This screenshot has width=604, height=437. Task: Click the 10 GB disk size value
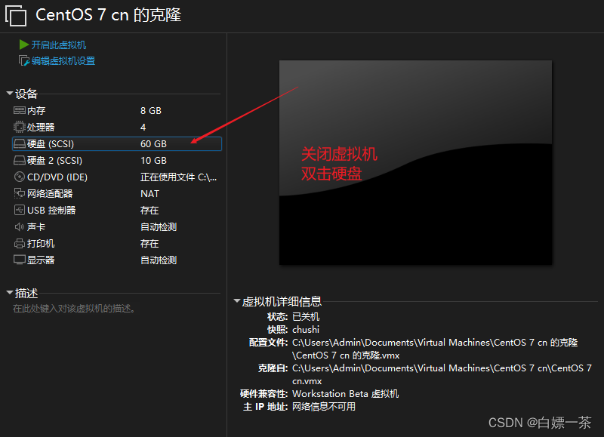[x=154, y=160]
